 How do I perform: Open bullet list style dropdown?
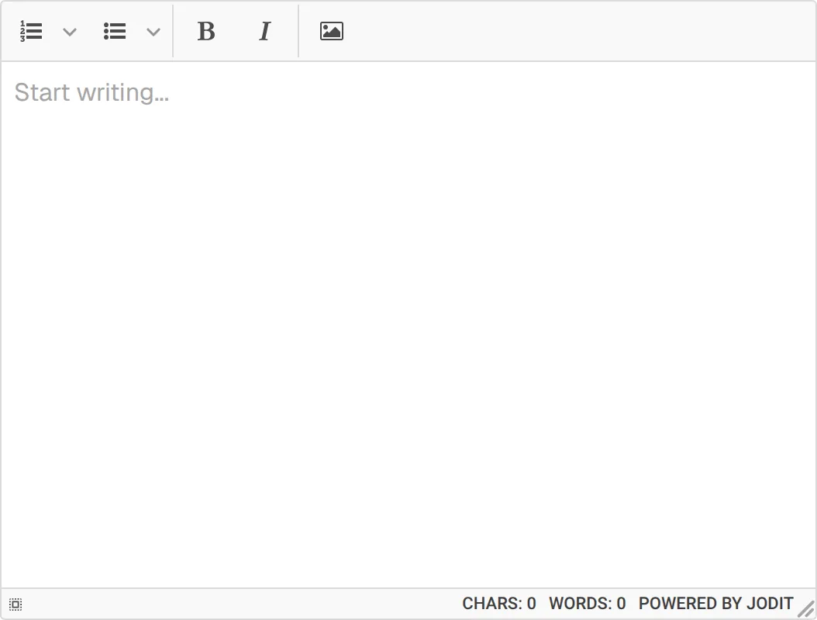(x=153, y=32)
